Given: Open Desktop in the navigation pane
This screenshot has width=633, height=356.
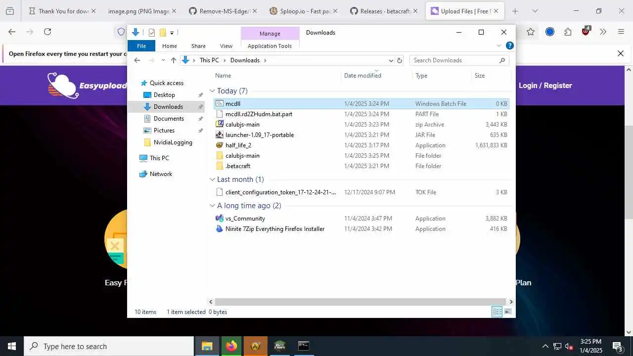Looking at the screenshot, I should [x=164, y=95].
